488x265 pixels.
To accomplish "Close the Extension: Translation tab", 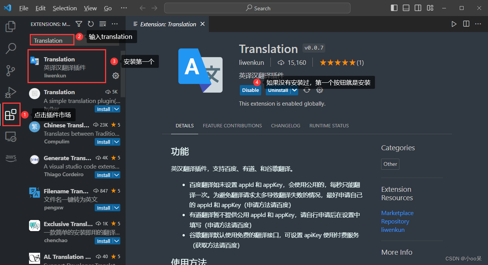I will click(202, 24).
